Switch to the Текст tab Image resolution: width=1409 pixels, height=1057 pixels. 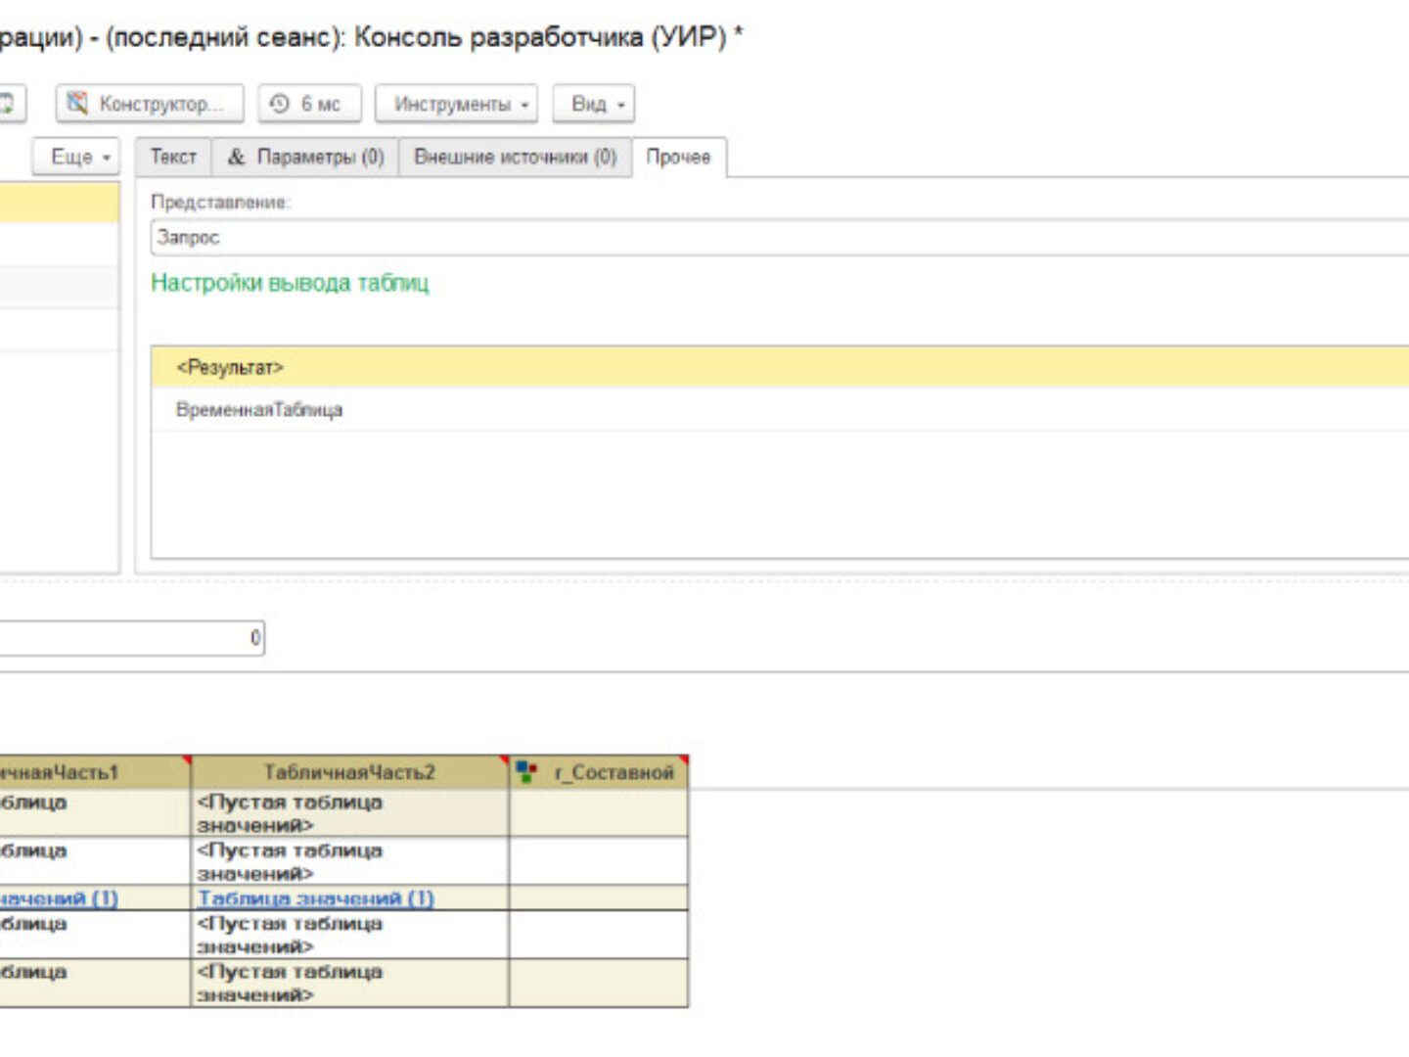pyautogui.click(x=173, y=157)
